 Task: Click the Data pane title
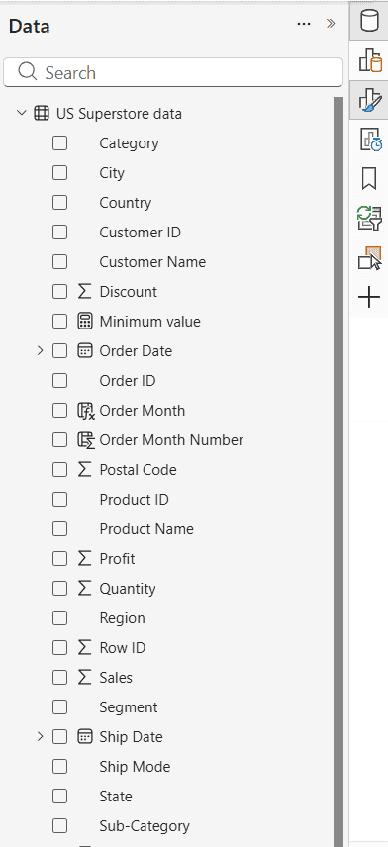click(x=29, y=26)
